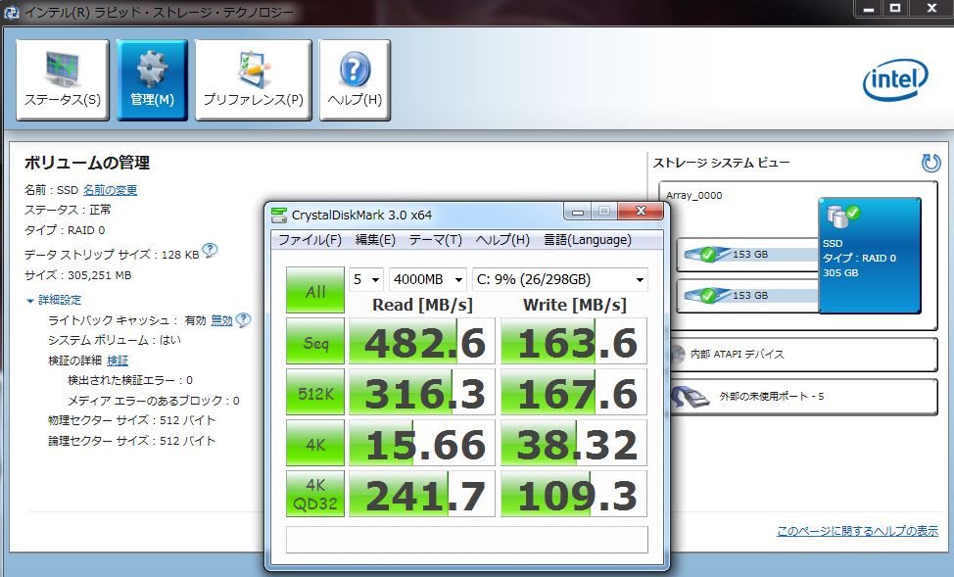The height and width of the screenshot is (577, 954).
Task: Select the external unused ports entry
Action: (x=803, y=397)
